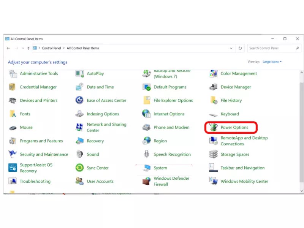Open the Indexing Options icon
The width and height of the screenshot is (304, 228).
pyautogui.click(x=79, y=114)
